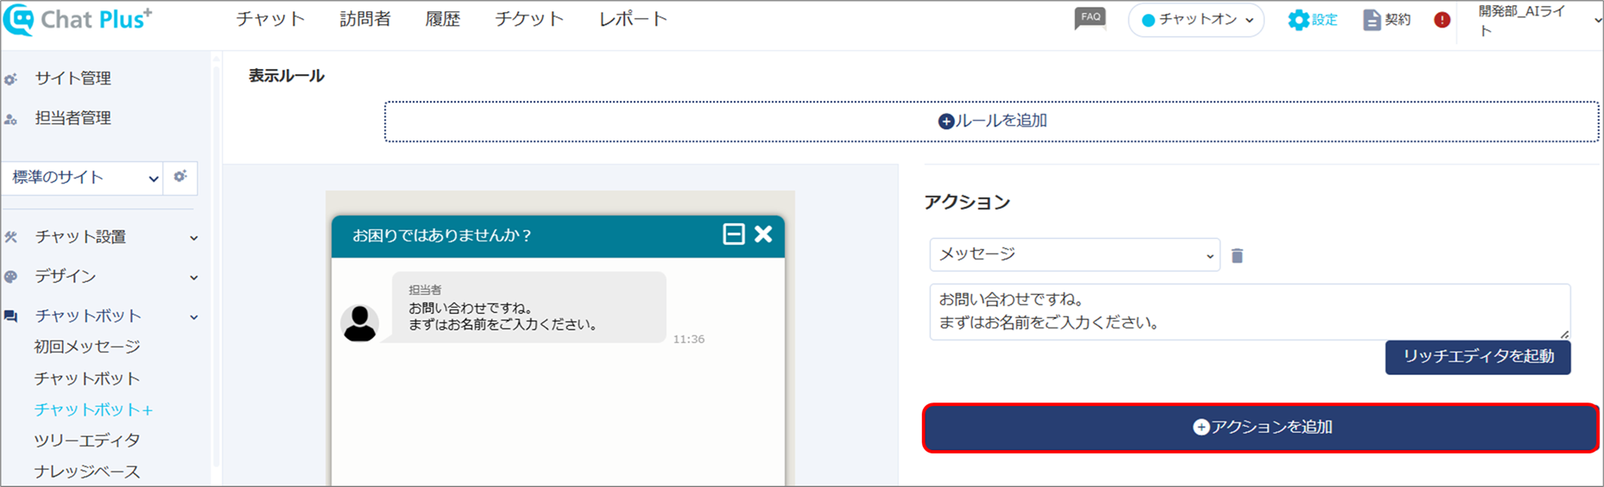Minimize the chat preview widget
This screenshot has height=487, width=1604.
pos(734,234)
